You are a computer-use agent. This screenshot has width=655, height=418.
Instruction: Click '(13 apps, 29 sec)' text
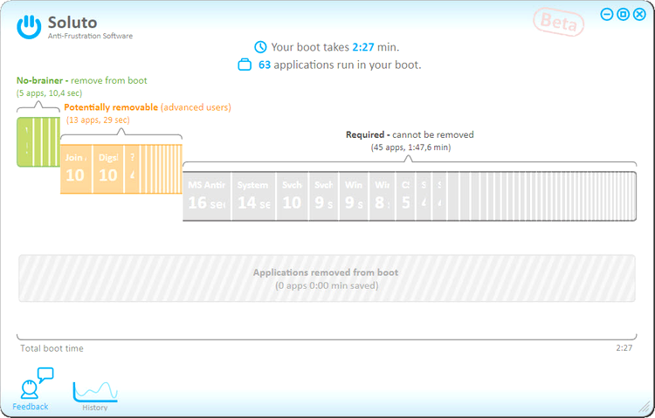(x=98, y=120)
